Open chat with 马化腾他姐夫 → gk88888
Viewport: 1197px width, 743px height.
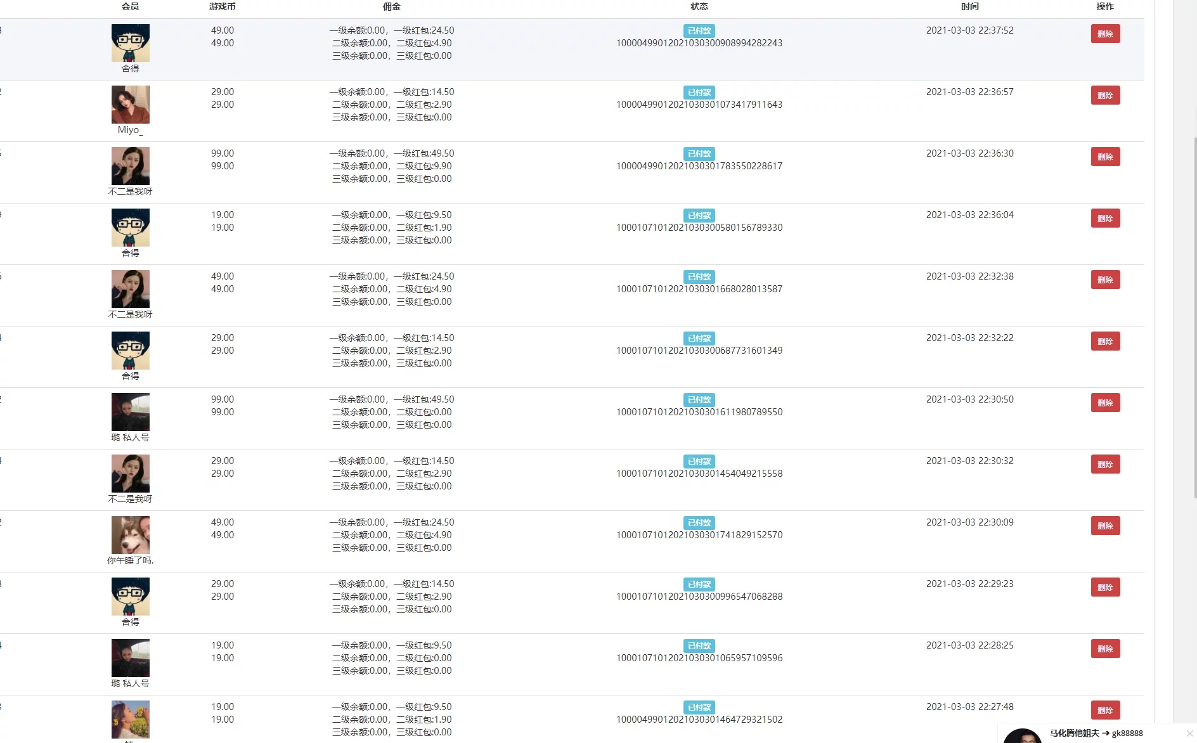1096,733
